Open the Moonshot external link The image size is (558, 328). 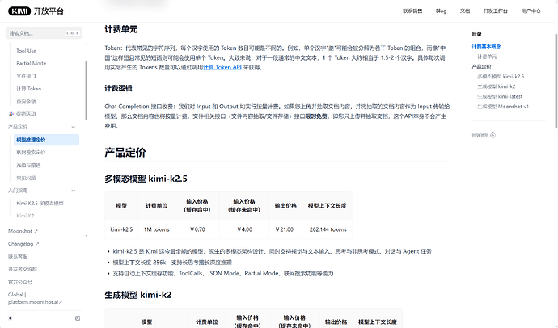[23, 231]
